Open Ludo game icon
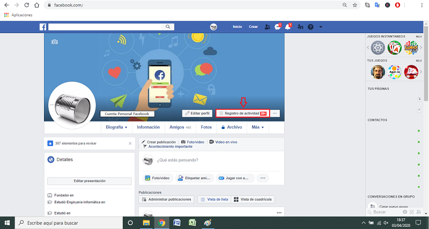Image resolution: width=429 pixels, height=229 pixels. point(411,48)
